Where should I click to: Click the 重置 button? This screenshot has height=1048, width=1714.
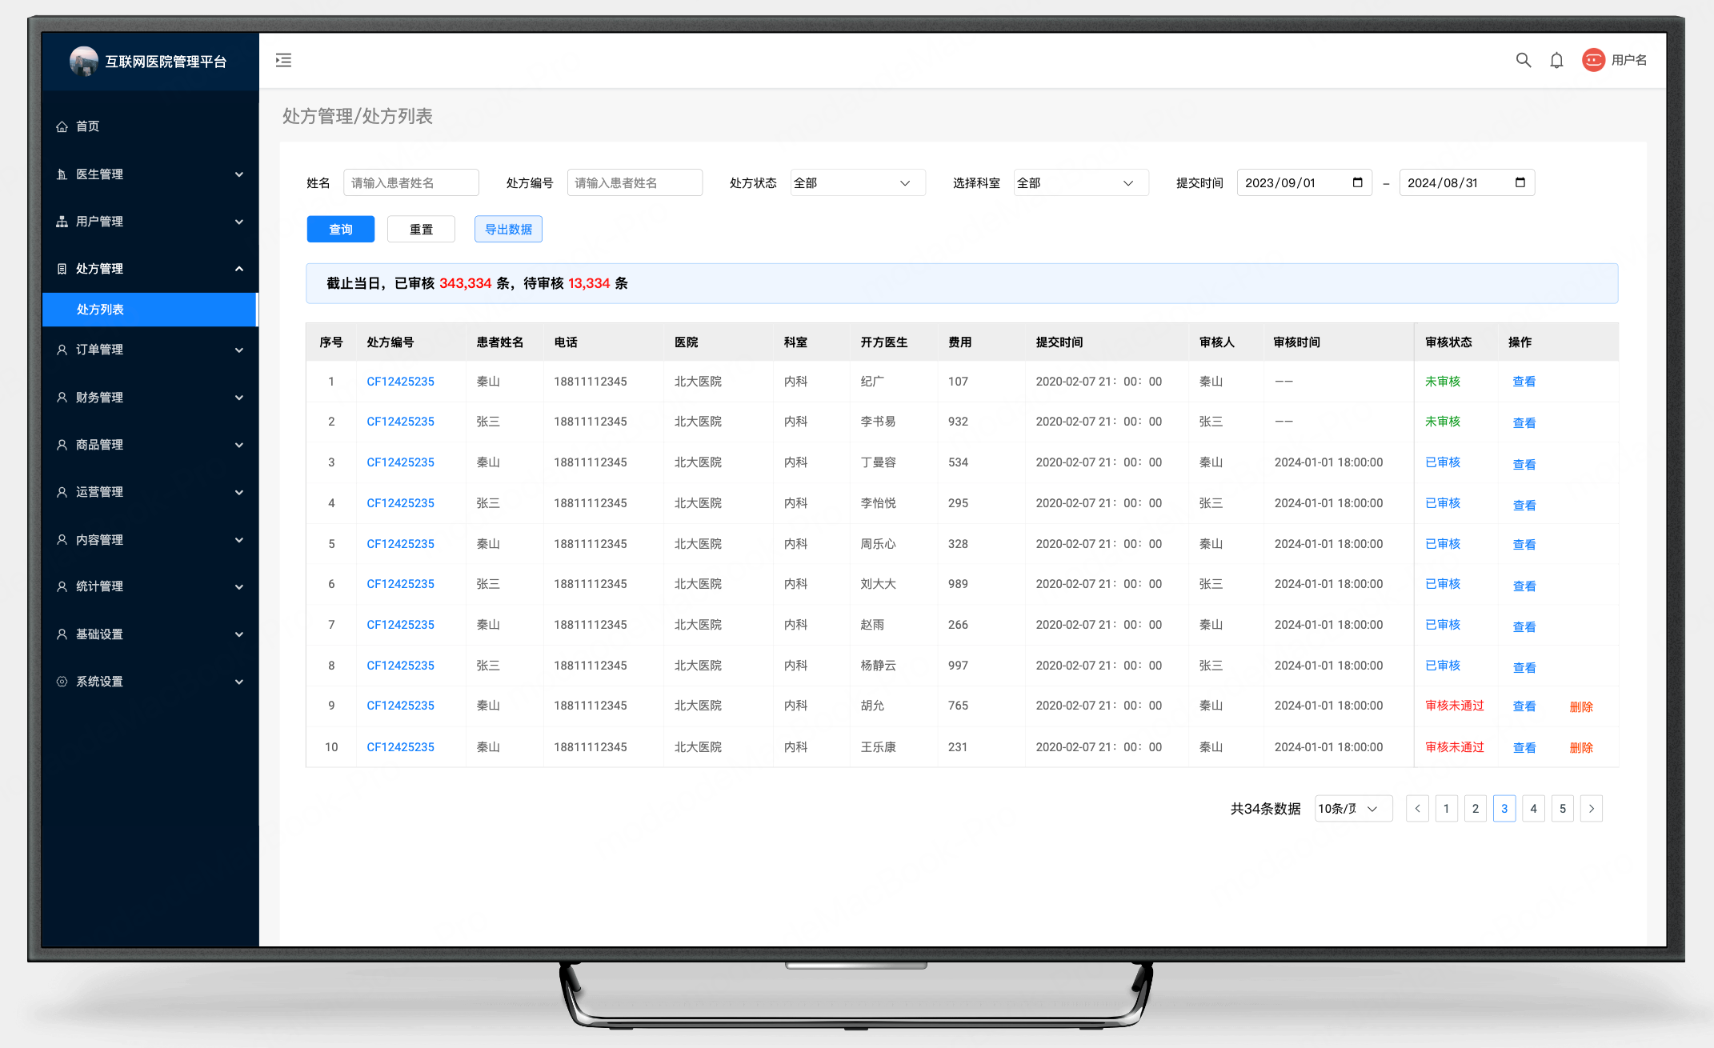[x=421, y=229]
